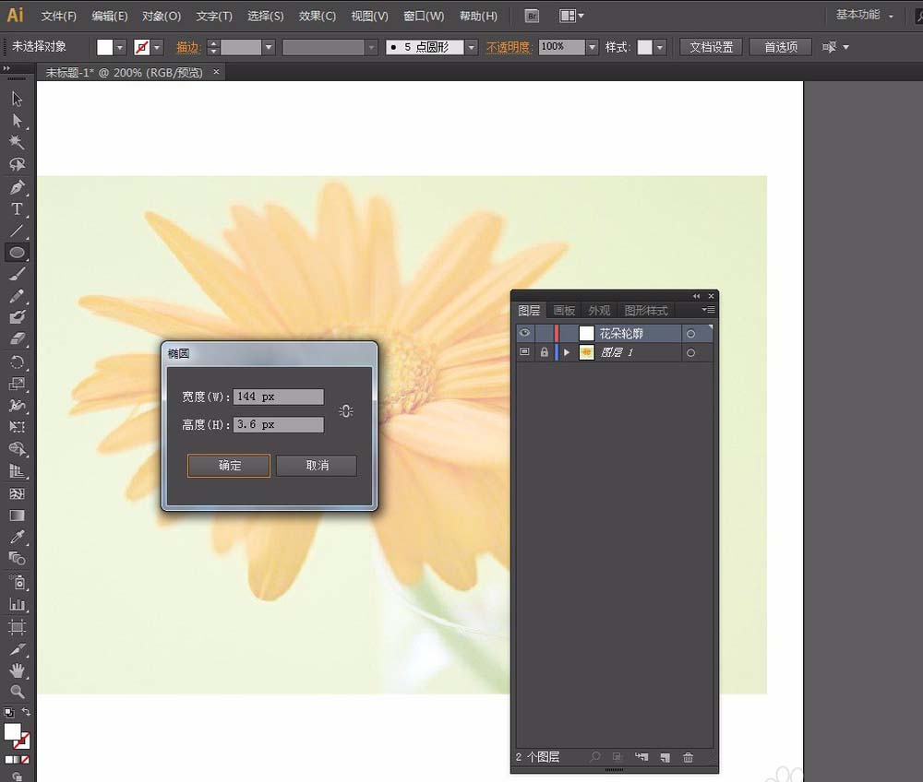Select the Magic Wand tool
This screenshot has width=923, height=782.
click(x=17, y=142)
